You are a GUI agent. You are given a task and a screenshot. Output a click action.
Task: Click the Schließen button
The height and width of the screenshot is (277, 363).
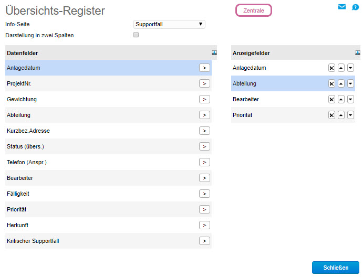(x=336, y=268)
